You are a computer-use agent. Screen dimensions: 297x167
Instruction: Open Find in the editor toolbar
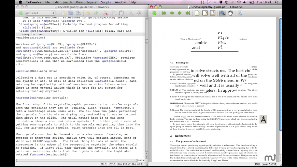(131, 13)
